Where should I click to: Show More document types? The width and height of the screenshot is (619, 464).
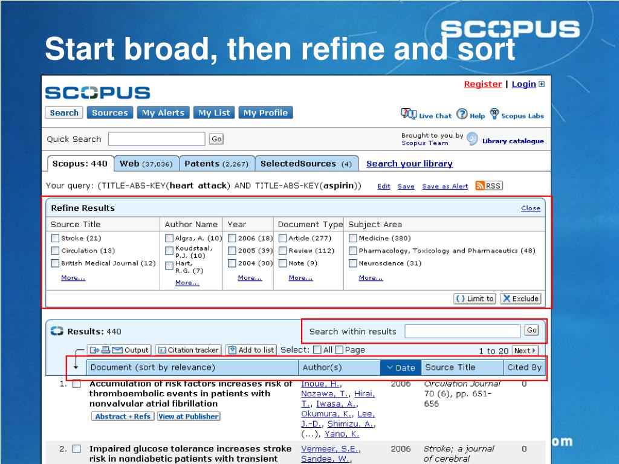point(300,278)
